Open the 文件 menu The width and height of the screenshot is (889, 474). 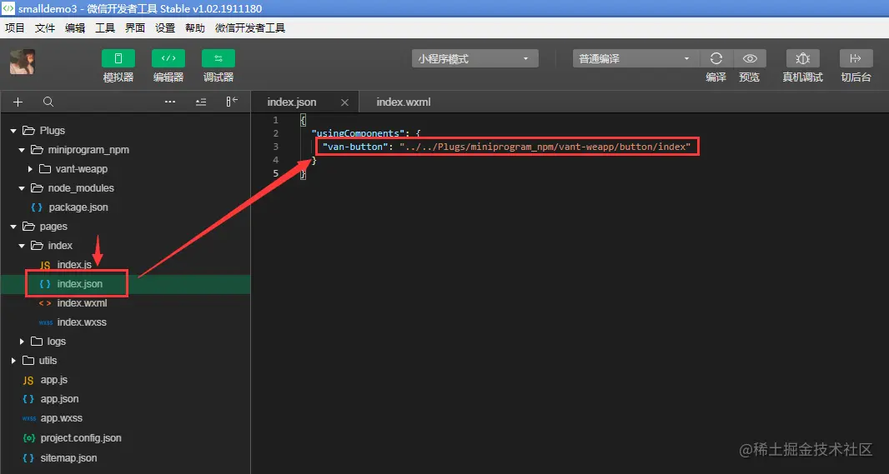(45, 27)
